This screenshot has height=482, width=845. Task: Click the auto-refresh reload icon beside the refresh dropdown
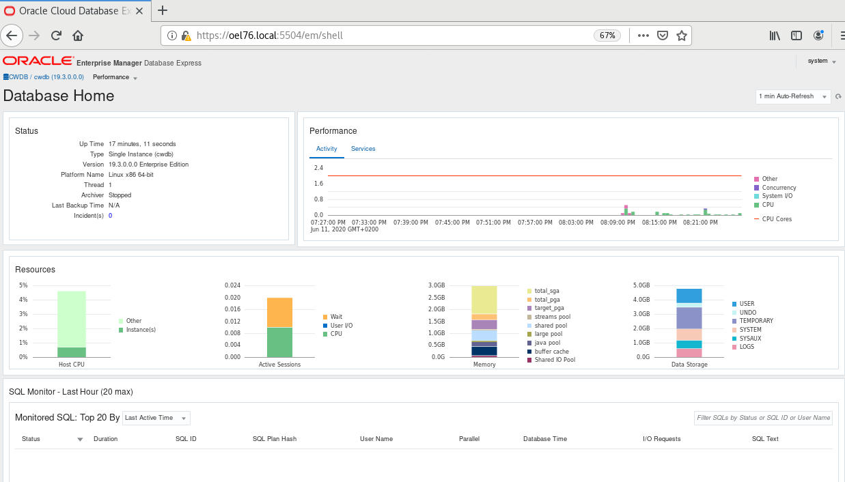click(x=838, y=96)
